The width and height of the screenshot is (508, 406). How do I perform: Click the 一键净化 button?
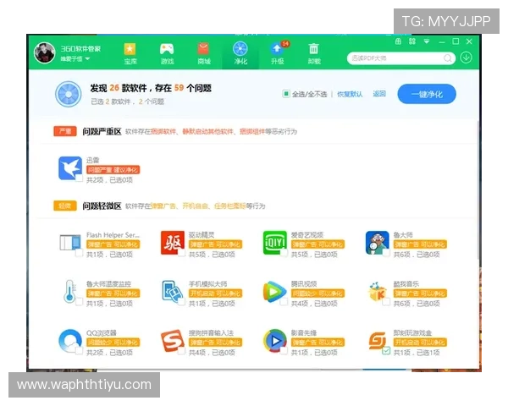pos(427,94)
